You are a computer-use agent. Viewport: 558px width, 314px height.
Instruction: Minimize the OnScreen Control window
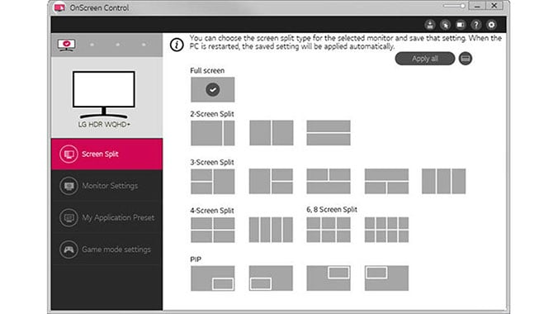pos(477,6)
